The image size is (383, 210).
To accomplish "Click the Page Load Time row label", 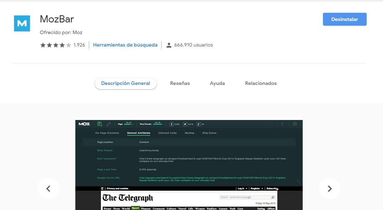I will pos(107,169).
